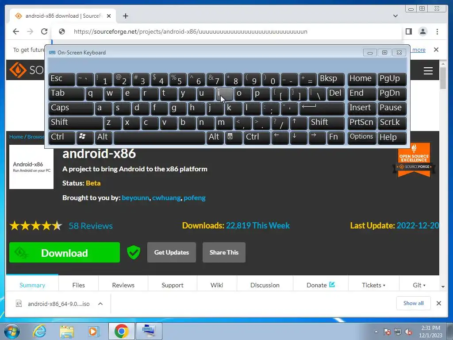Dismiss the notification bar with X
This screenshot has height=340, width=453.
click(x=436, y=50)
